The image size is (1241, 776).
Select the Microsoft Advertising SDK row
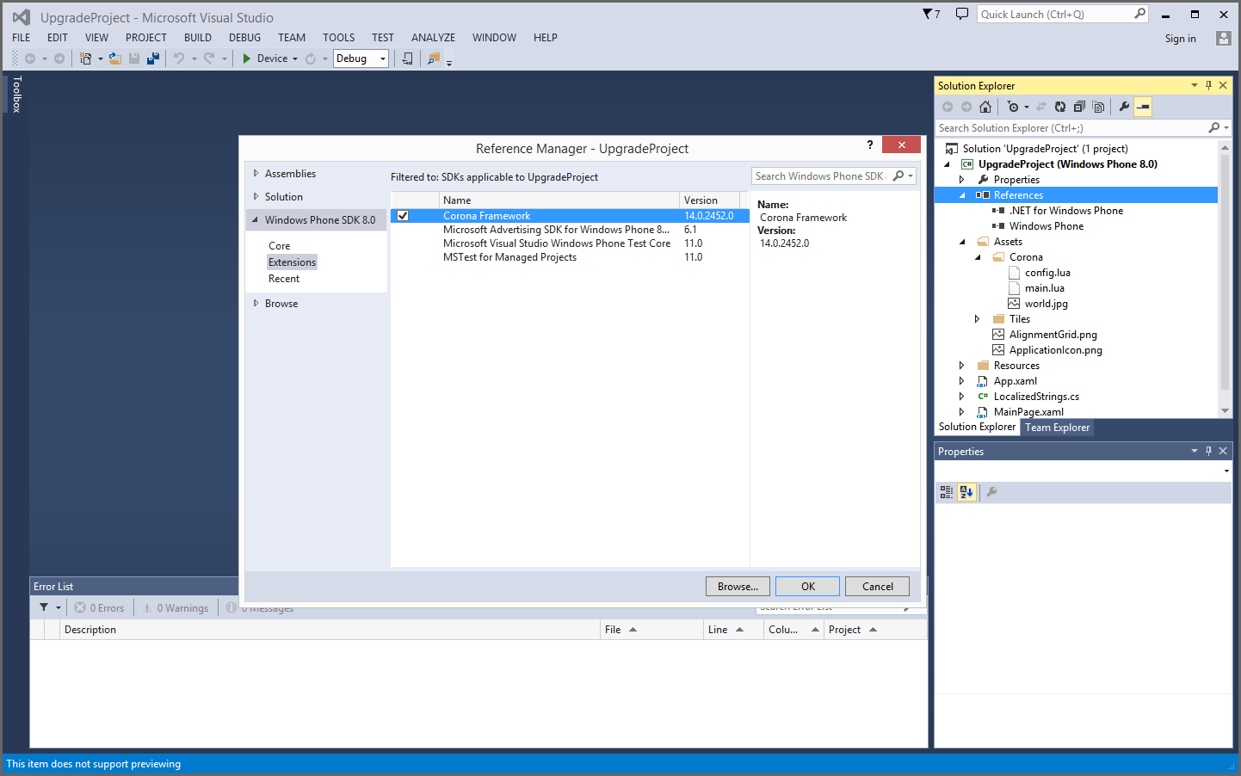click(x=570, y=230)
